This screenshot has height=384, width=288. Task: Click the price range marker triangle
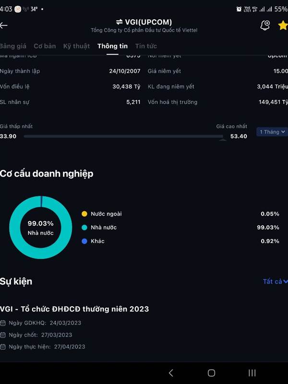click(x=223, y=140)
